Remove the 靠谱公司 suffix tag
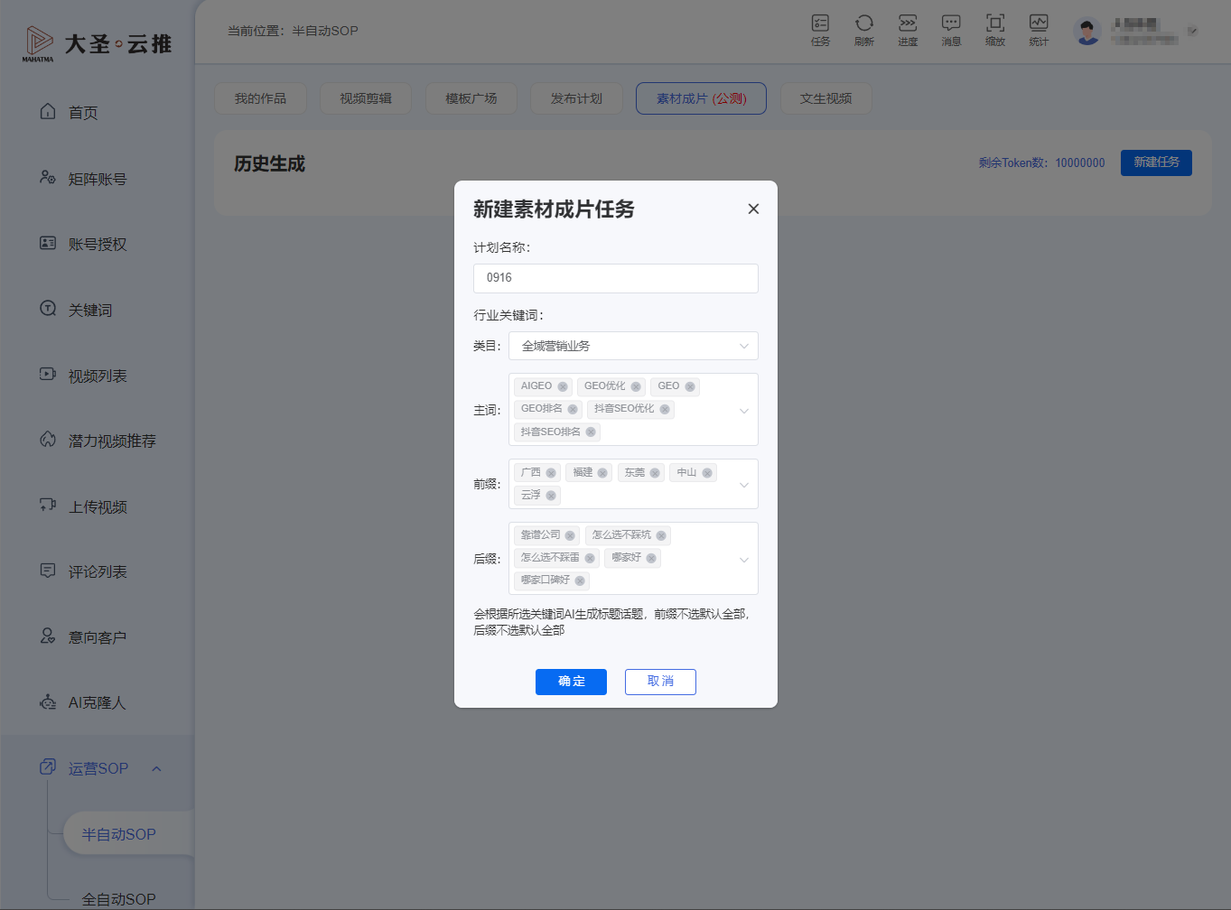Screen dimensions: 1231x910 (x=570, y=535)
